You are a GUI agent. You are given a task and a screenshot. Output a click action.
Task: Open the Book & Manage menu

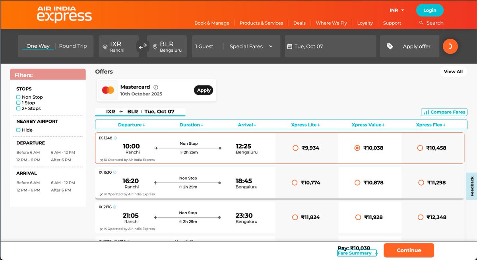pyautogui.click(x=212, y=23)
